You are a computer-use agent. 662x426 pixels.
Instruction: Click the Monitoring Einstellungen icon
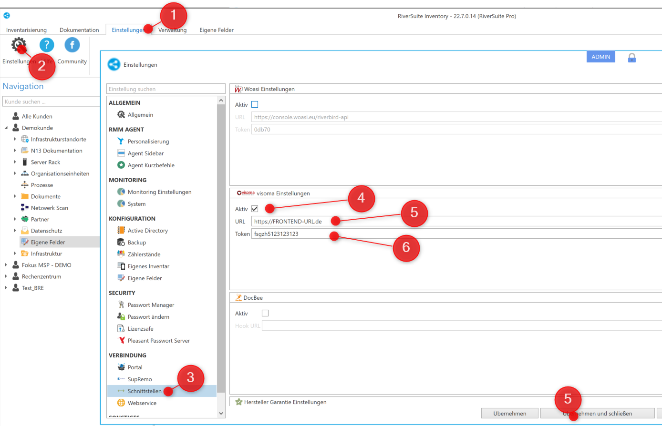pyautogui.click(x=121, y=192)
